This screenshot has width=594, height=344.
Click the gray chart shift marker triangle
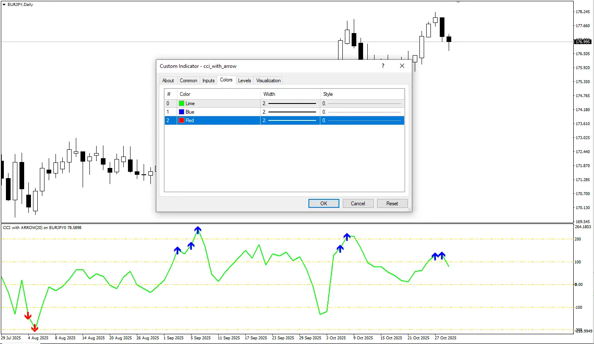pyautogui.click(x=458, y=2)
